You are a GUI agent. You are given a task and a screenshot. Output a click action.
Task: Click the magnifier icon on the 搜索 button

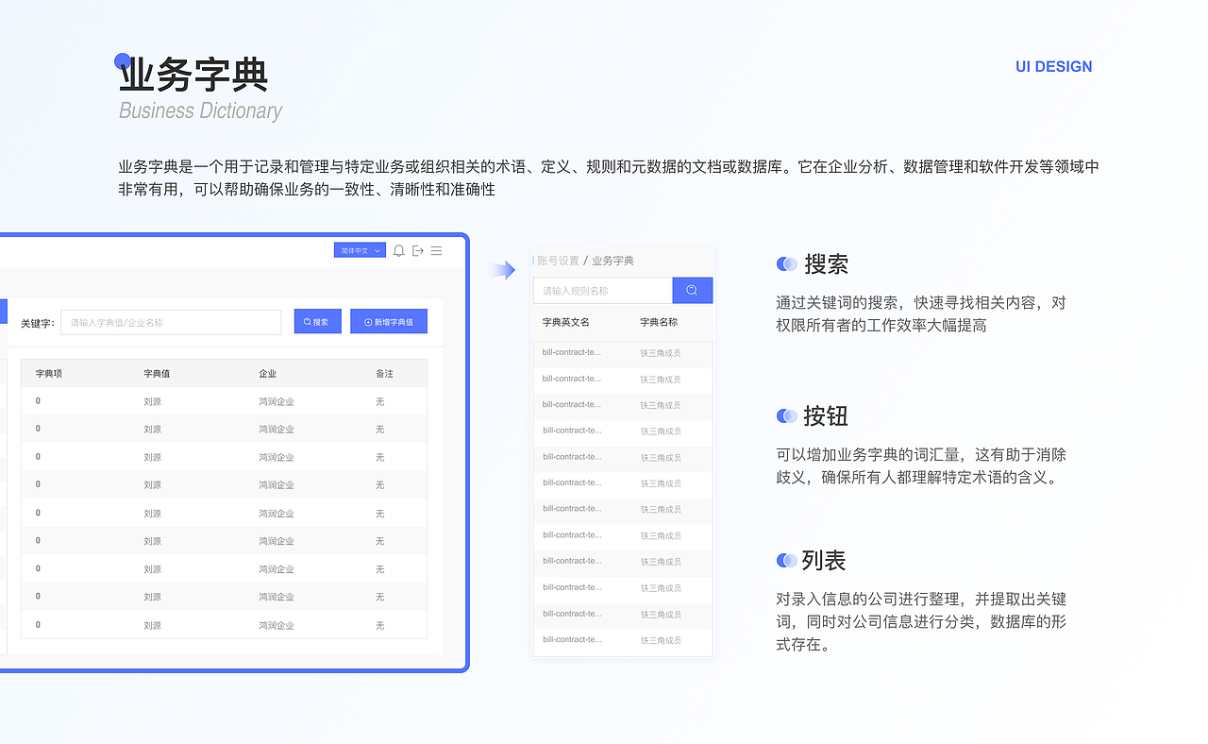point(307,321)
